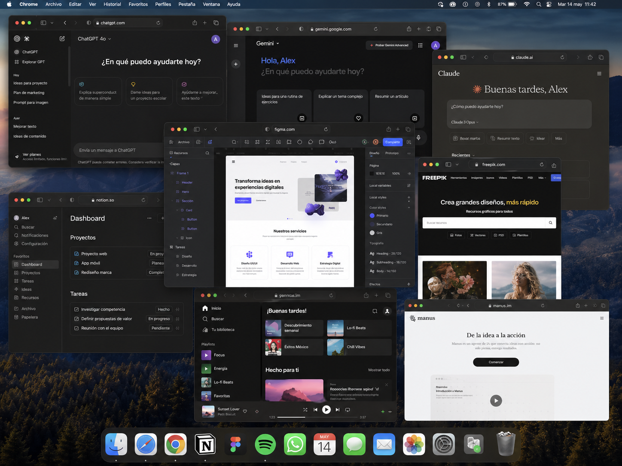Select the Diseño tab in Figma's right panel
This screenshot has height=466, width=622.
point(374,153)
